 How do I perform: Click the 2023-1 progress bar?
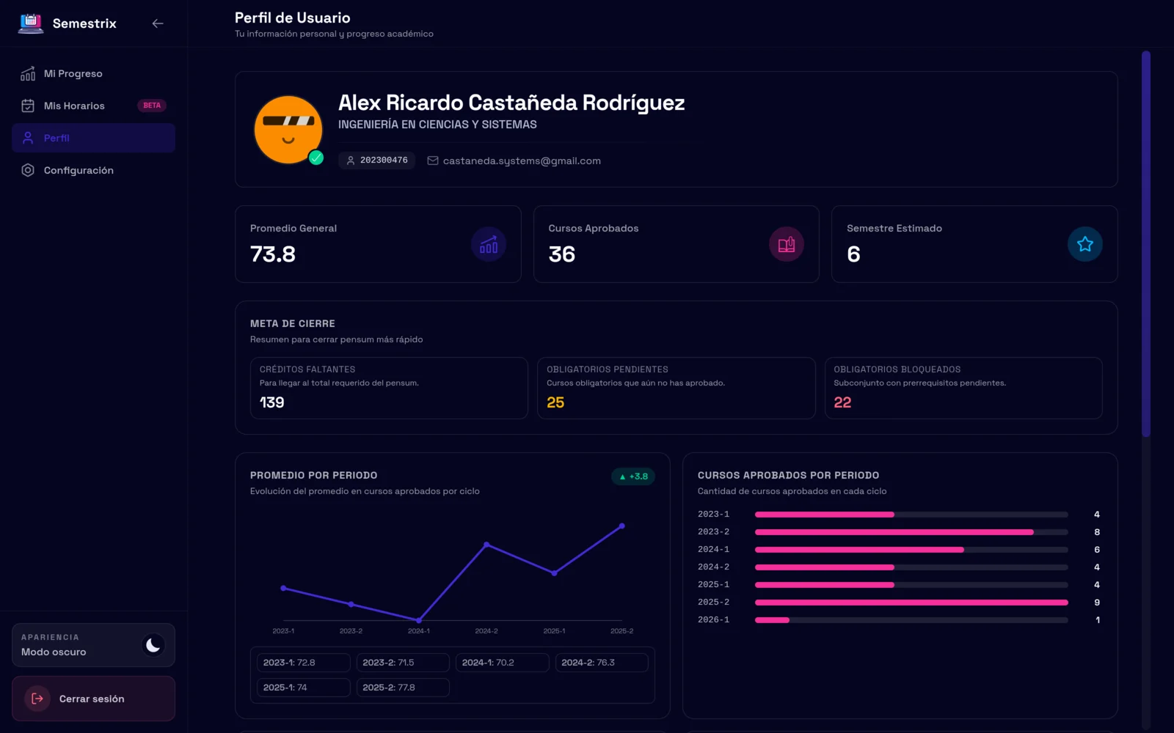click(911, 515)
